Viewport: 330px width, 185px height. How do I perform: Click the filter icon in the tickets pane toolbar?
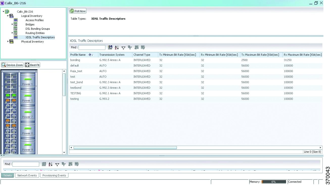tap(57, 165)
